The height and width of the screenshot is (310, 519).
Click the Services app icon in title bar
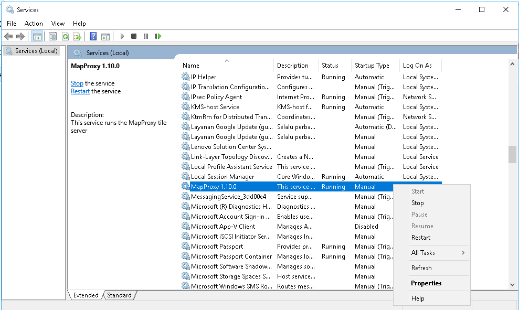[10, 9]
